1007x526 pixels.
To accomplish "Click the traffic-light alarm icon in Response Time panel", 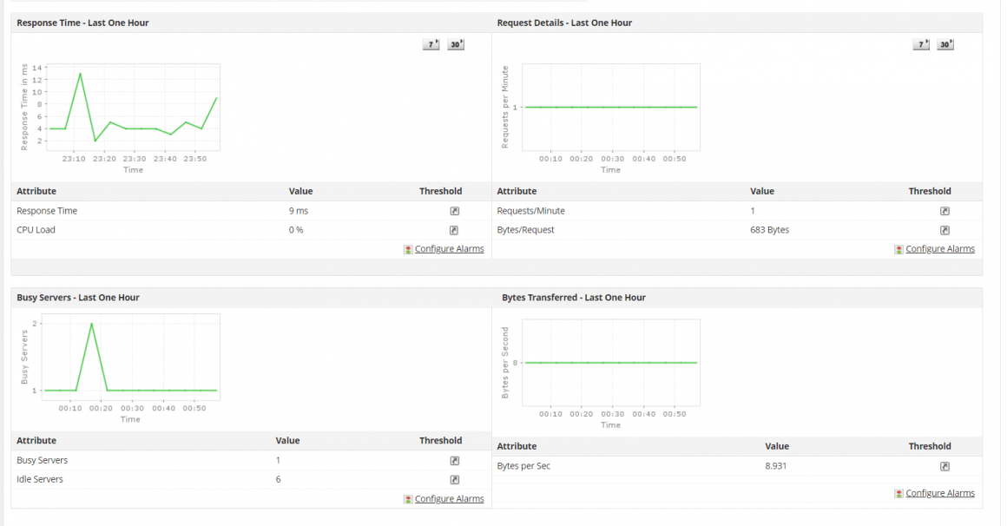I will pyautogui.click(x=407, y=249).
